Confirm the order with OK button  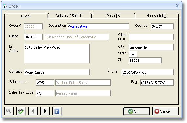136,111
